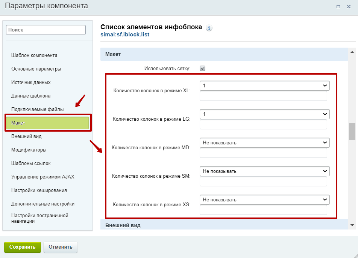
Task: Open the SM mode column count dropdown
Action: click(264, 171)
